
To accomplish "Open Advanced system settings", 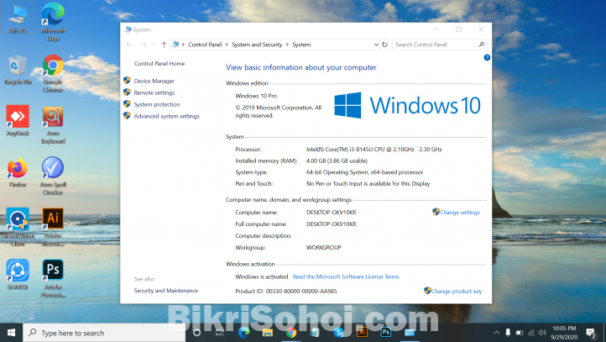I will click(166, 116).
